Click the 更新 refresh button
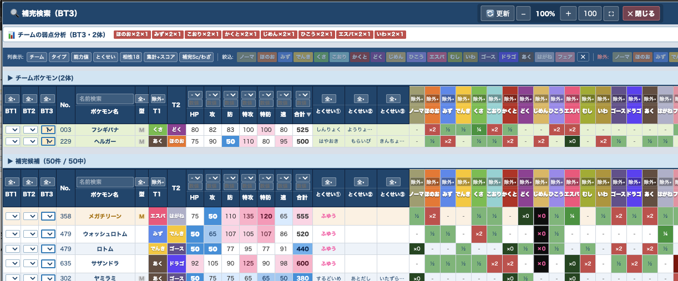Screen dimensions: 678x281 click(497, 14)
